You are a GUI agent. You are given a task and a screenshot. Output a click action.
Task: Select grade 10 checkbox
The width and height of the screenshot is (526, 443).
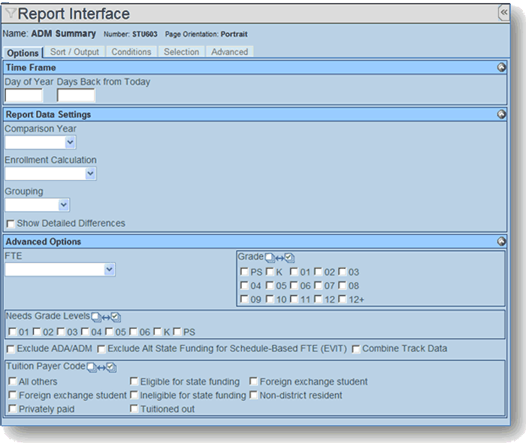pos(270,299)
